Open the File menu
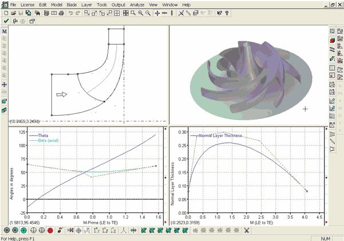 (13, 5)
